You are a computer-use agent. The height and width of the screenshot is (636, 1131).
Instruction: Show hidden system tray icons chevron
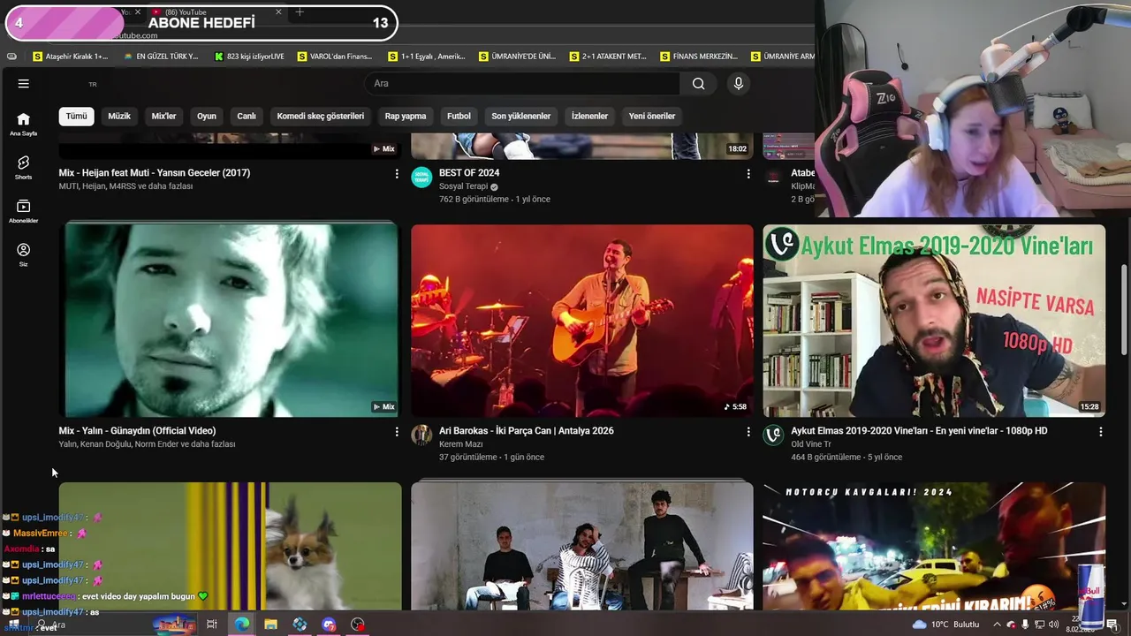(x=997, y=625)
